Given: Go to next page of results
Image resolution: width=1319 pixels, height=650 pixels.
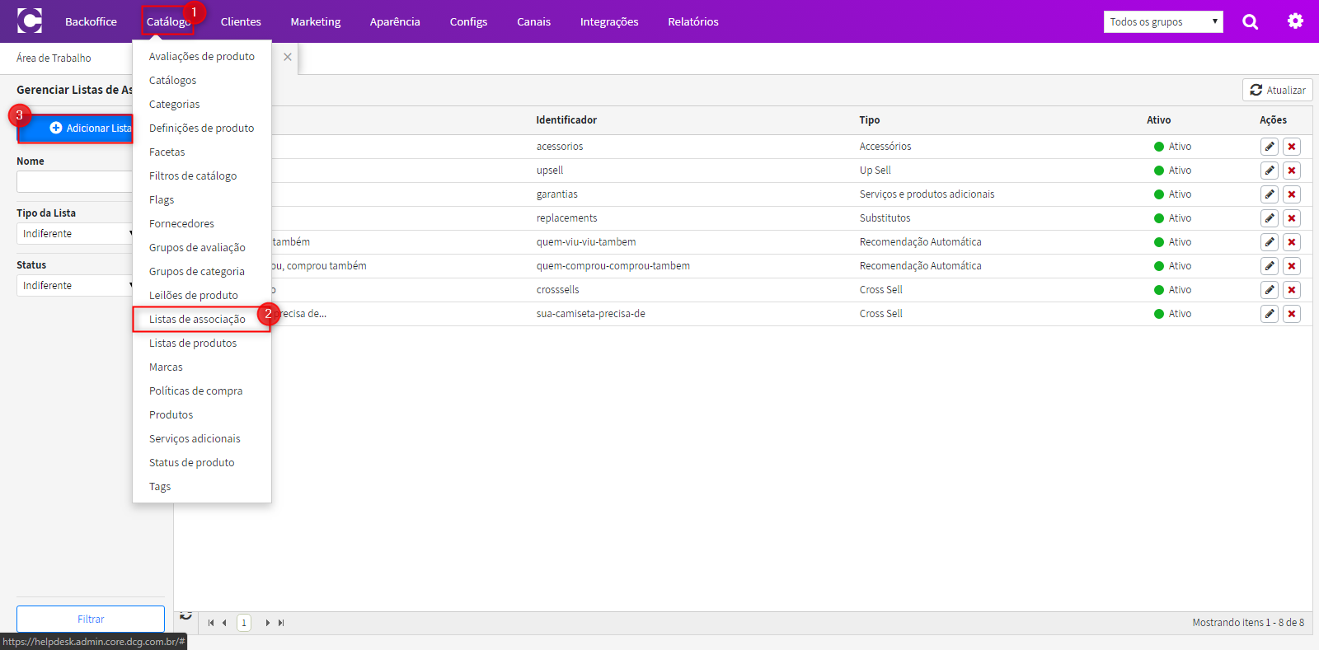Looking at the screenshot, I should click(x=267, y=623).
